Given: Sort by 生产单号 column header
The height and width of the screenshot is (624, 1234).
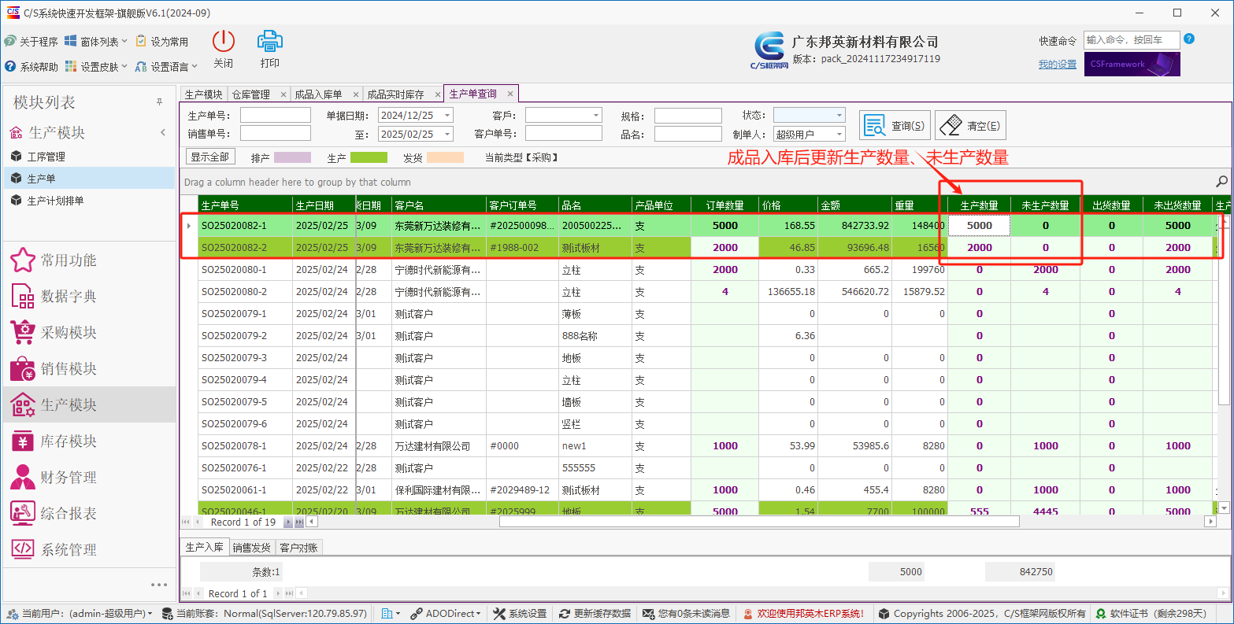Looking at the screenshot, I should (x=245, y=205).
